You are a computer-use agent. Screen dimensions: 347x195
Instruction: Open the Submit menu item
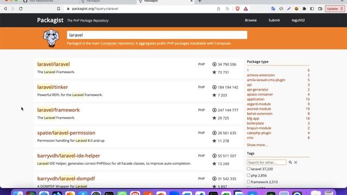click(274, 20)
